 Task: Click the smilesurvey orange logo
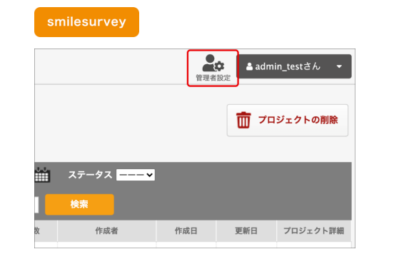pos(86,22)
